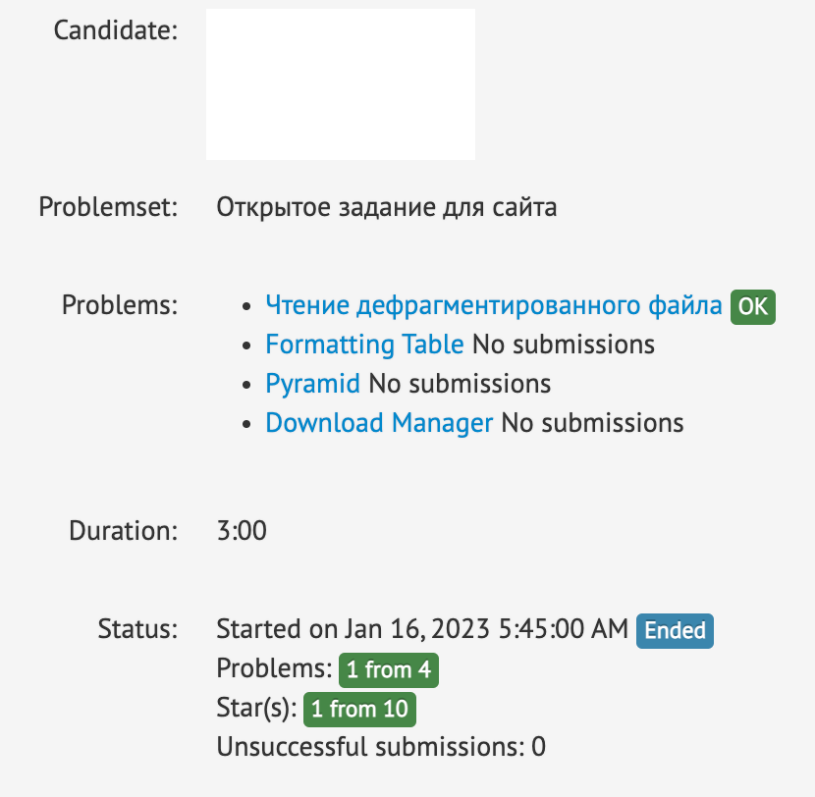Click the 'Unsuccessful submissions: 0' line
The height and width of the screenshot is (797, 815).
pyautogui.click(x=381, y=747)
